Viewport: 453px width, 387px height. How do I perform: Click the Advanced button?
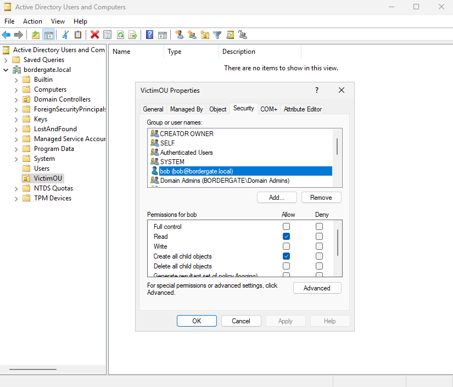317,288
